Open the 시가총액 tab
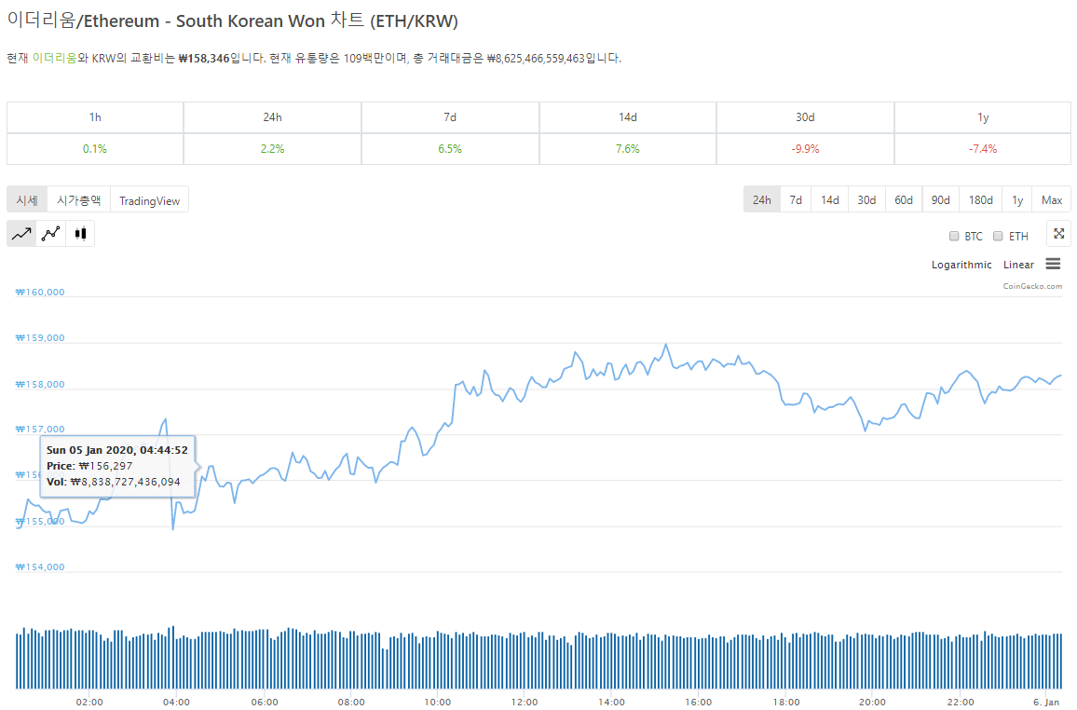The image size is (1077, 710). click(78, 200)
